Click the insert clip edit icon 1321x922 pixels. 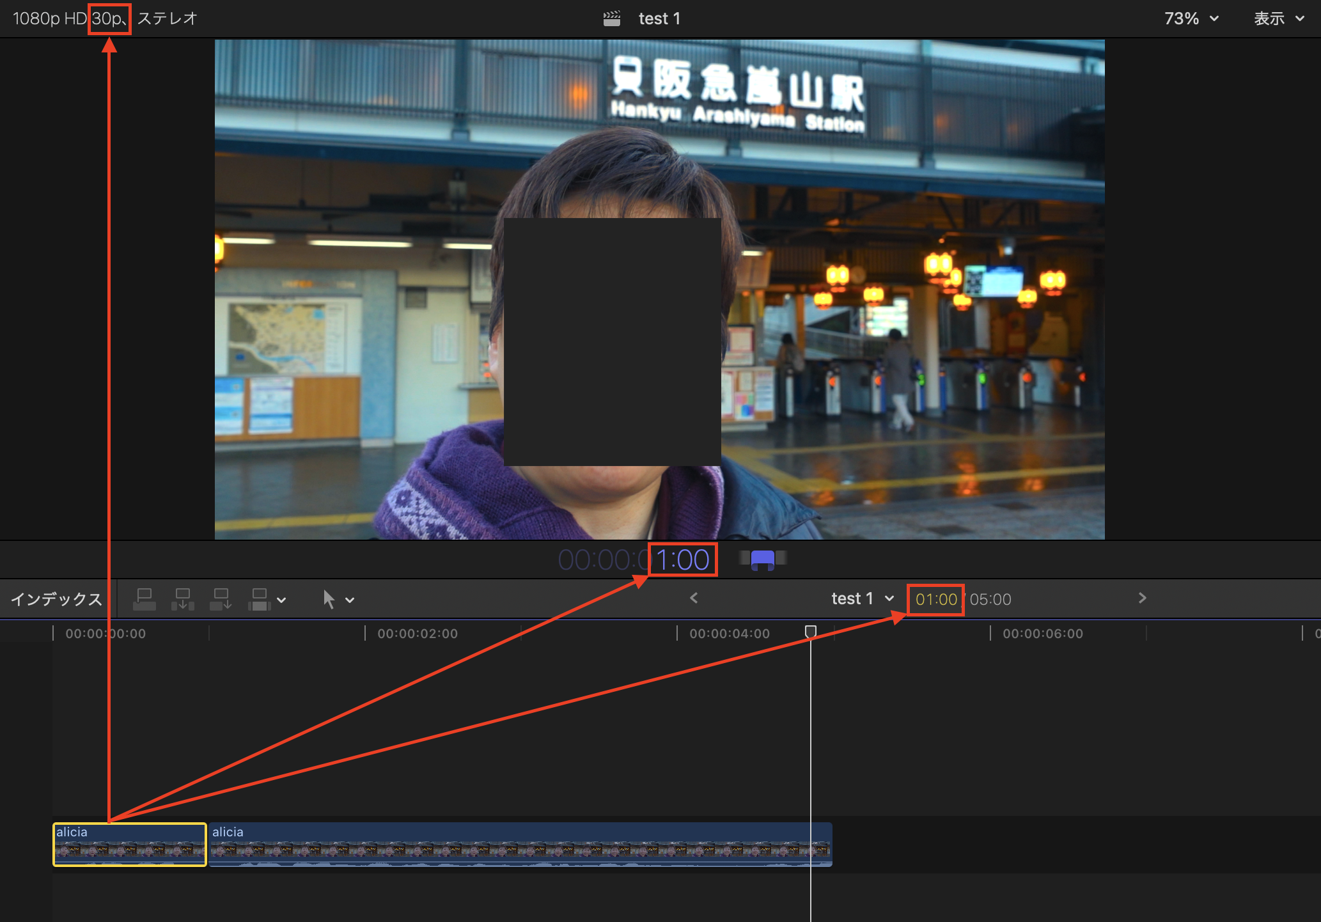[183, 599]
